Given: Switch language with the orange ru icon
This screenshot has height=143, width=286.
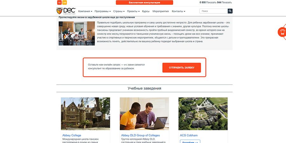Looking at the screenshot, I should tap(59, 2).
